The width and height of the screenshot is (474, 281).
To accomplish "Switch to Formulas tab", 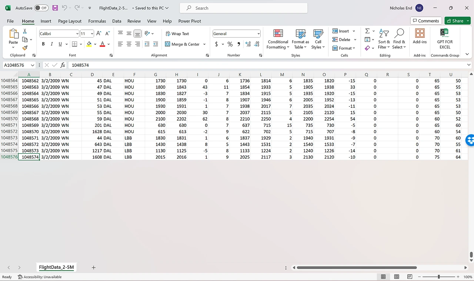I will (x=97, y=21).
